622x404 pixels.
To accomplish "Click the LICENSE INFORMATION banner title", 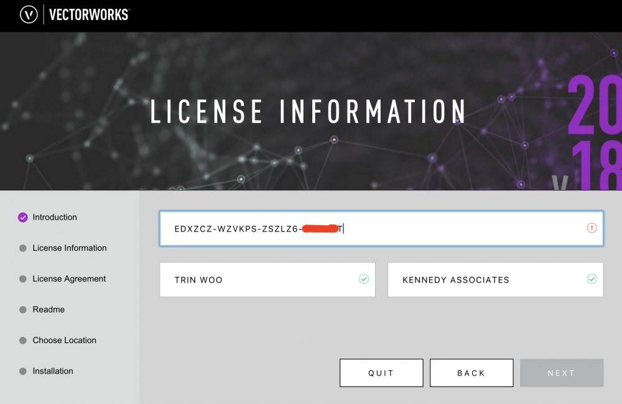I will click(309, 112).
